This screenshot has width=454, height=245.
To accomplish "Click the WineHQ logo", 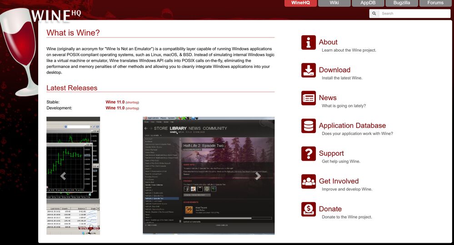I will point(55,15).
